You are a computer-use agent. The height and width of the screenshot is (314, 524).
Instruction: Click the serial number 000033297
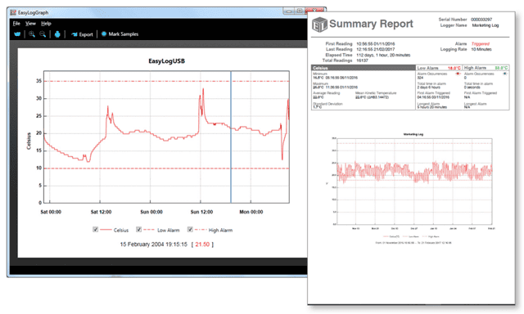tap(481, 20)
